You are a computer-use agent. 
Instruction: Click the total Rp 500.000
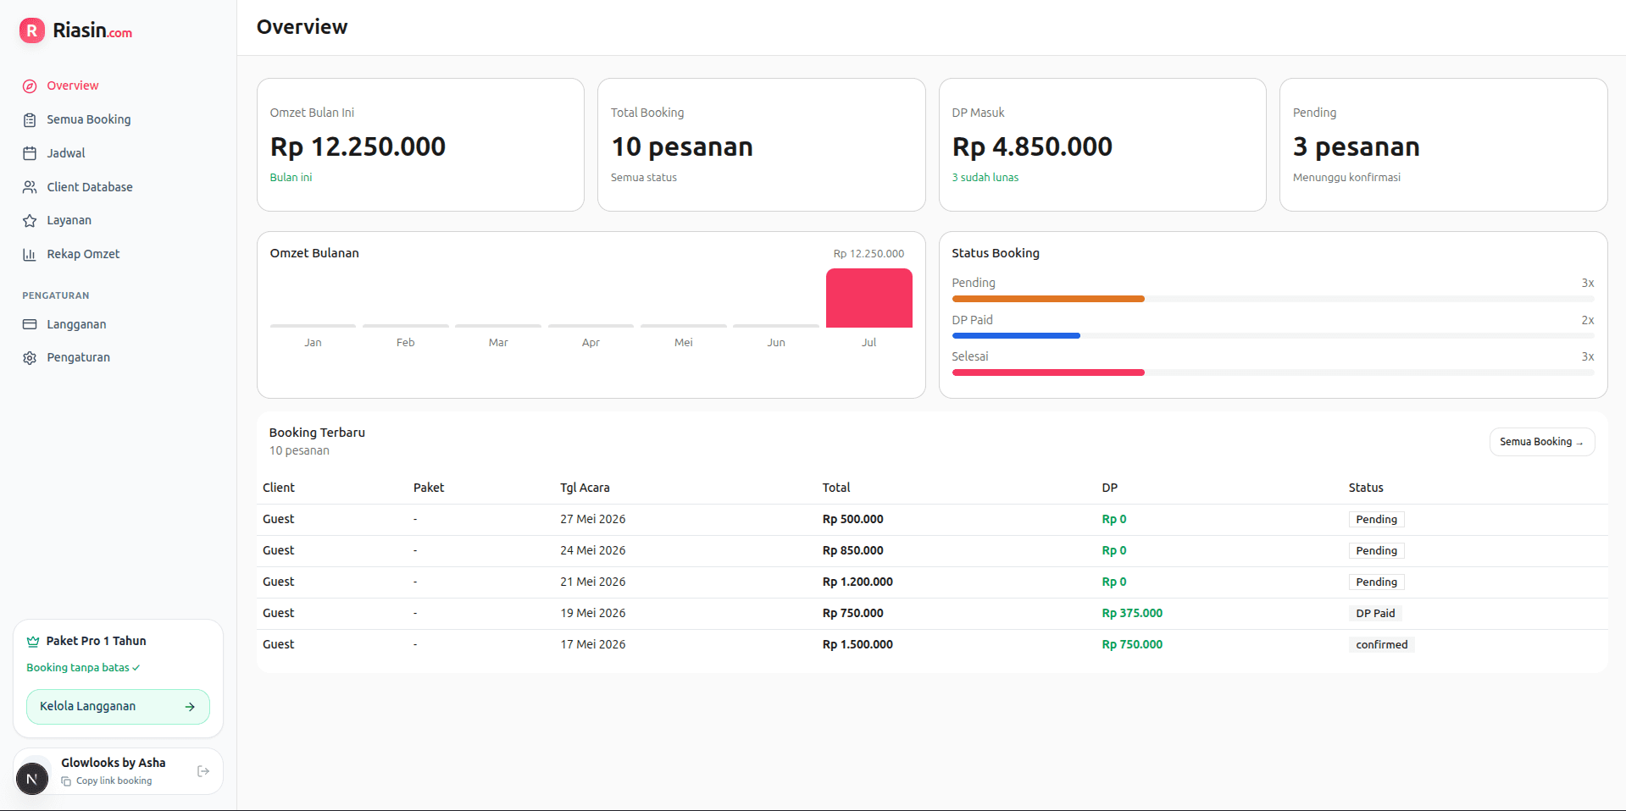click(x=853, y=519)
